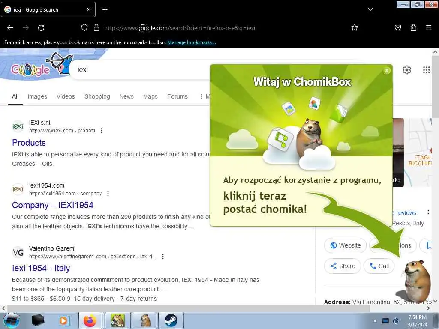Open Google quick settings gear
This screenshot has width=439, height=329.
[406, 70]
